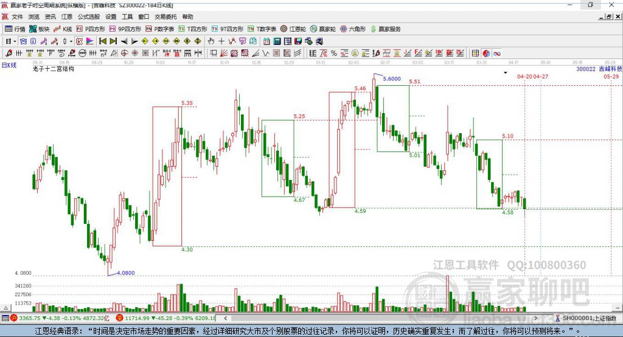Click the 六角形 hexagon icon
Image resolution: width=623 pixels, height=337 pixels.
point(343,29)
